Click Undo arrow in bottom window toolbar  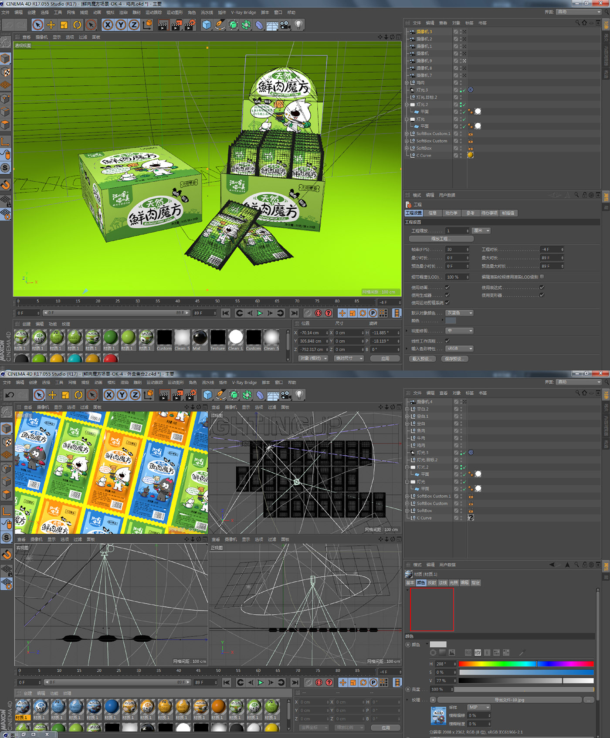coord(10,395)
